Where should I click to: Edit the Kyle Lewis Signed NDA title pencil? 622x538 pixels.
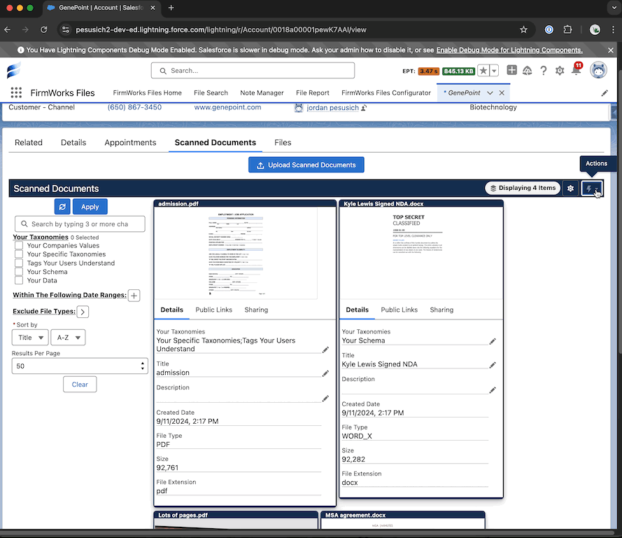coord(493,365)
